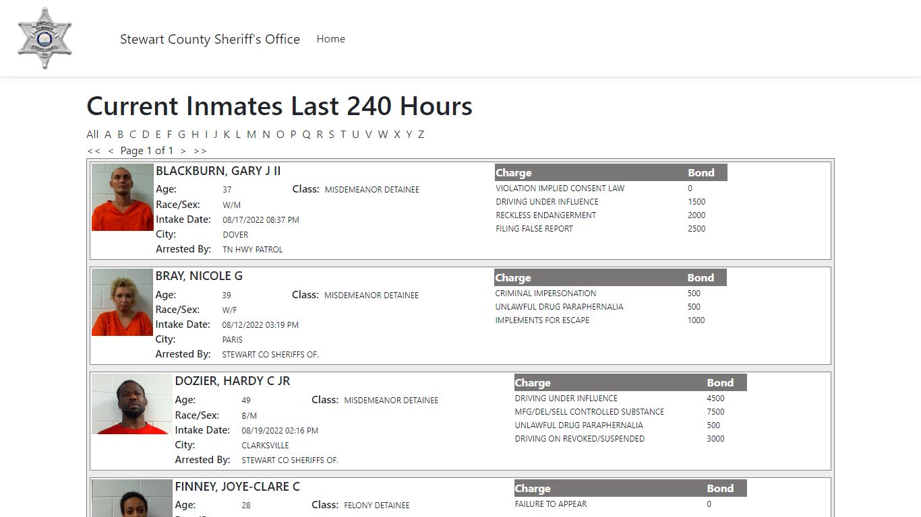Open Gary Blackburn's mugshot photo
The width and height of the screenshot is (921, 517).
[123, 197]
